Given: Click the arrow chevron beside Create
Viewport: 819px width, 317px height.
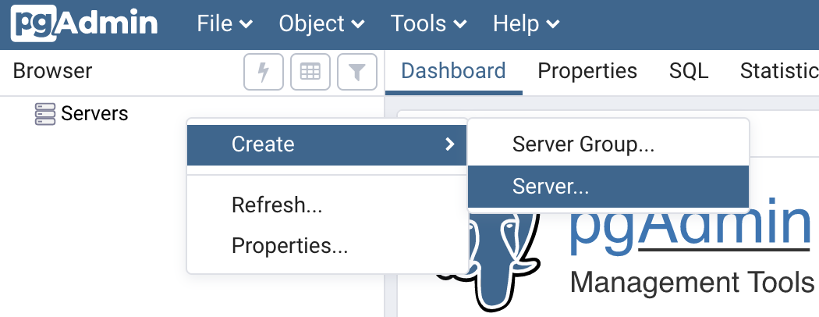Looking at the screenshot, I should tap(450, 144).
